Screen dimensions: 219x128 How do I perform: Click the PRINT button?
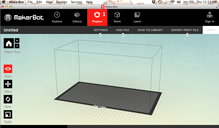tap(211, 30)
